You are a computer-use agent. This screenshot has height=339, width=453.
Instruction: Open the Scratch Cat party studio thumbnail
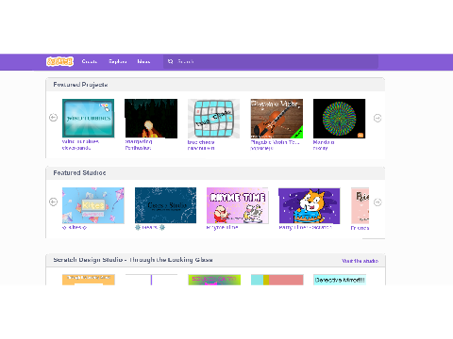click(310, 206)
